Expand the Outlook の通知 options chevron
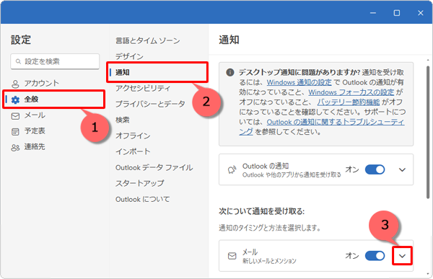433x279 pixels. (402, 169)
